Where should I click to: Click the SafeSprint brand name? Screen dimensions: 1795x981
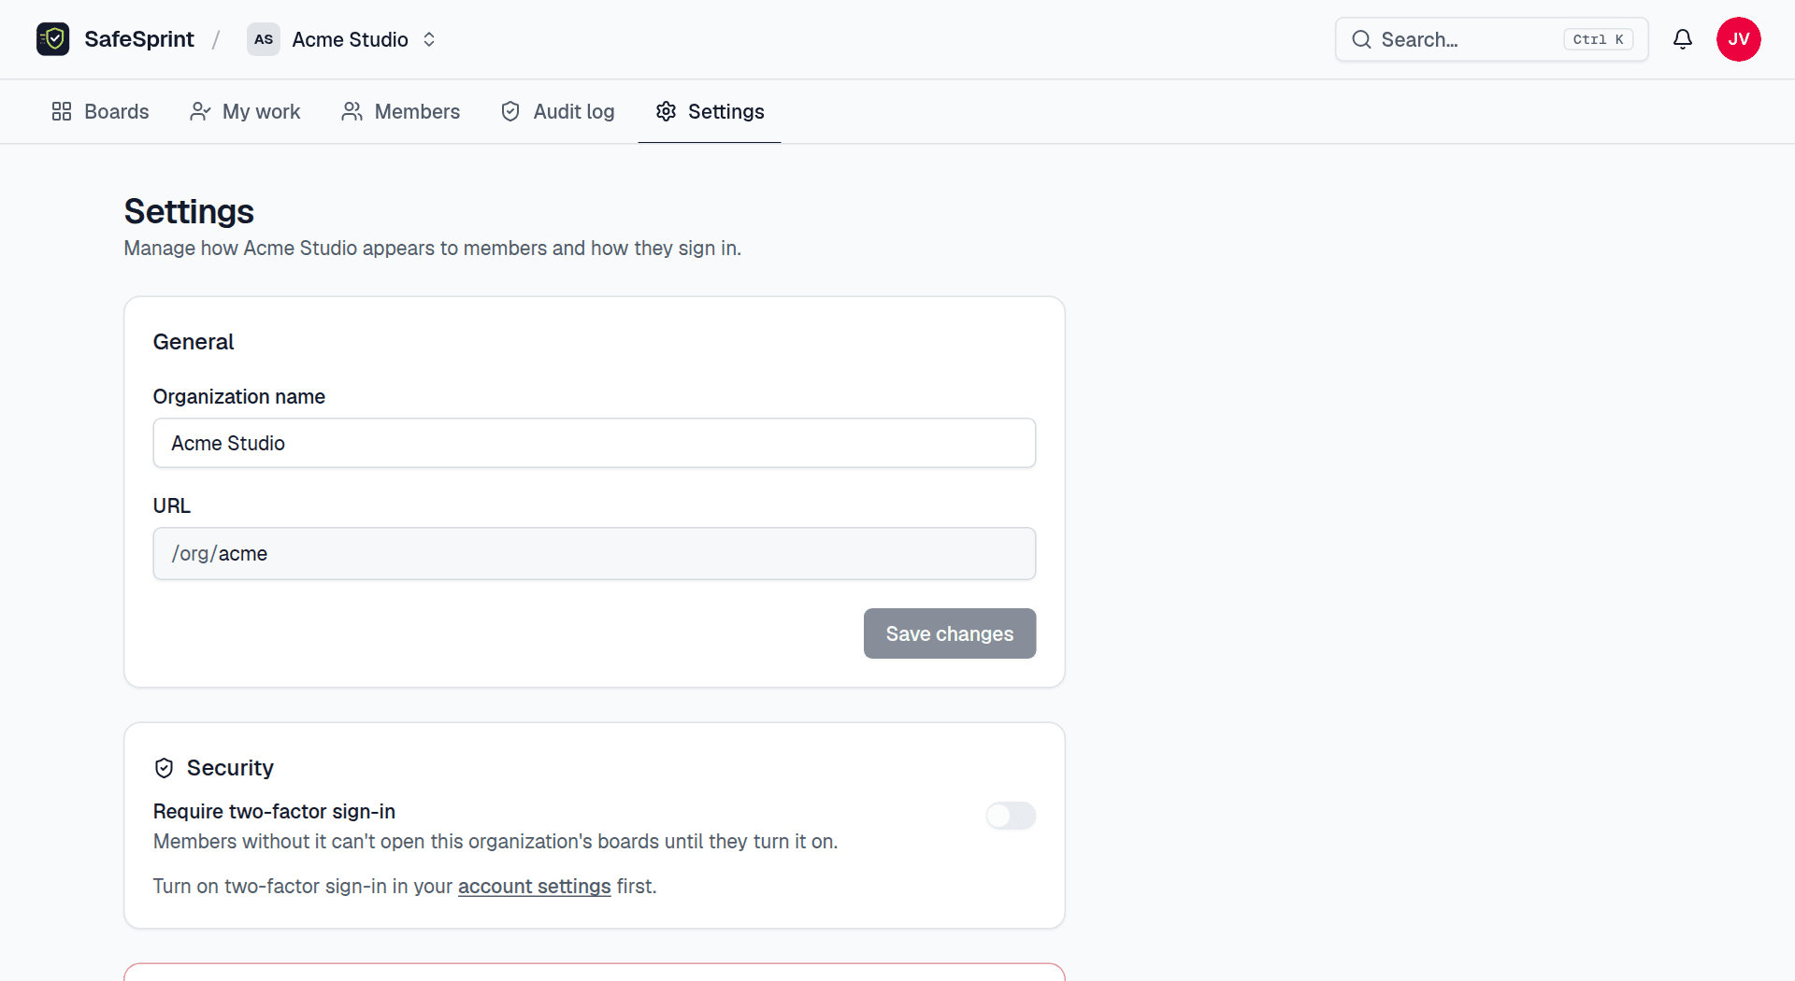[139, 39]
